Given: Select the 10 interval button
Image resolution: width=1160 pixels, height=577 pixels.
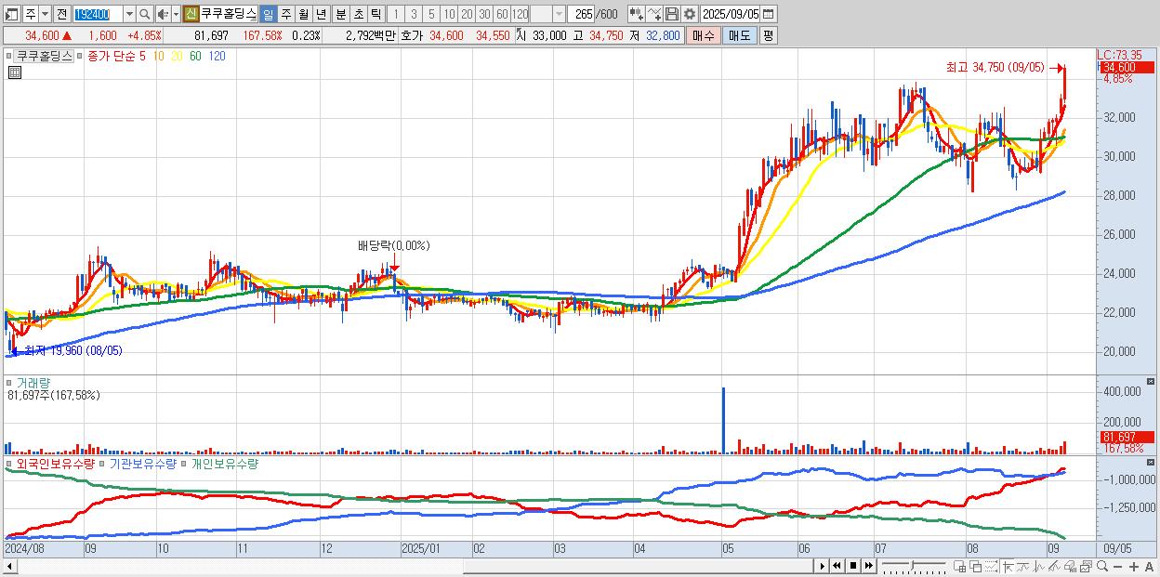Looking at the screenshot, I should 449,14.
